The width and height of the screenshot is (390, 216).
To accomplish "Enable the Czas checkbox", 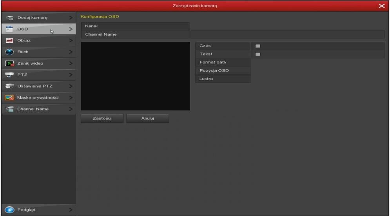I will (x=258, y=46).
